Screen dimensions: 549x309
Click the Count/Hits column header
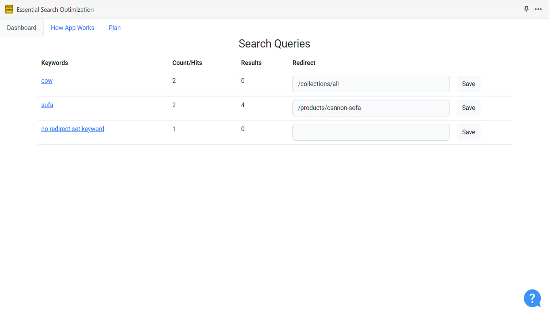(x=187, y=63)
